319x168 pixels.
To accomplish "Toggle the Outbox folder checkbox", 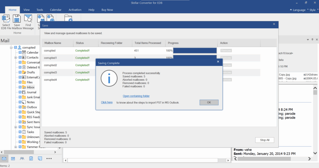I will click(20, 107).
